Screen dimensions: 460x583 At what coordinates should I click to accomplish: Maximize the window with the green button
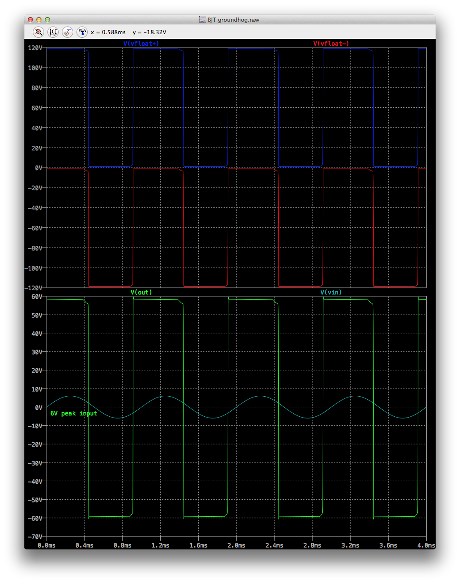47,20
